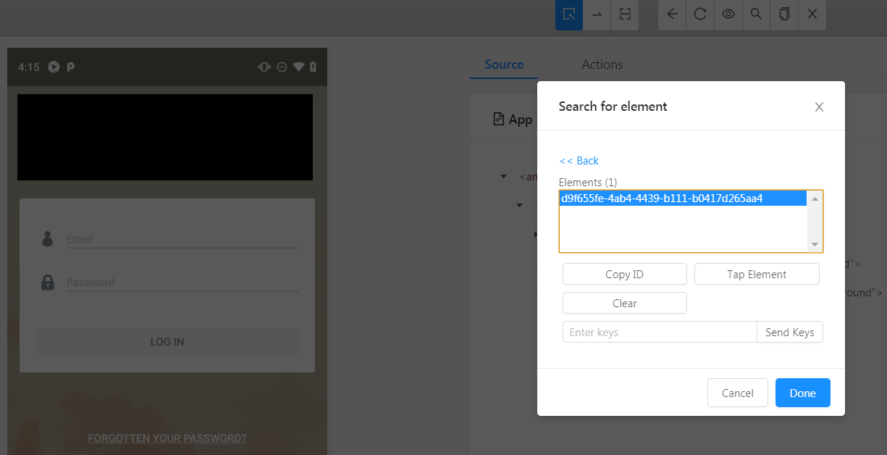887x455 pixels.
Task: Click the App Source document icon
Action: (x=498, y=119)
